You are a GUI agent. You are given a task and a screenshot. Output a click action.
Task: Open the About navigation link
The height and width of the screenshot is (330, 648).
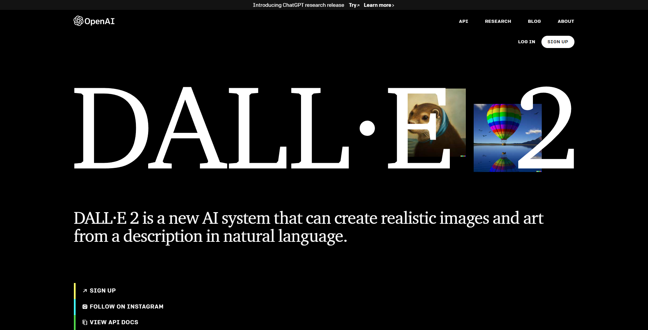click(x=566, y=21)
